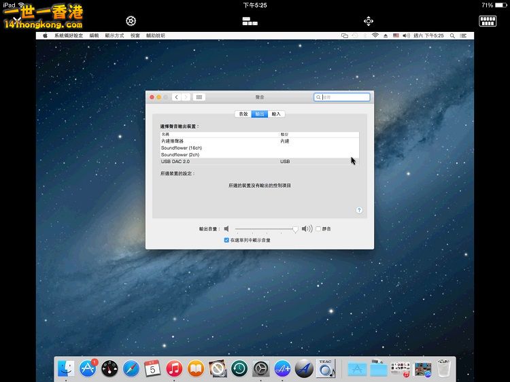Click the show-all grid button
Screen dimensions: 510x382
(199, 97)
